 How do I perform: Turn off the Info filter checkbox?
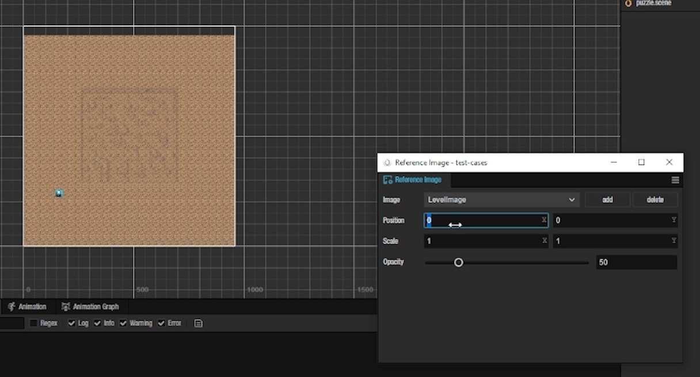coord(97,324)
